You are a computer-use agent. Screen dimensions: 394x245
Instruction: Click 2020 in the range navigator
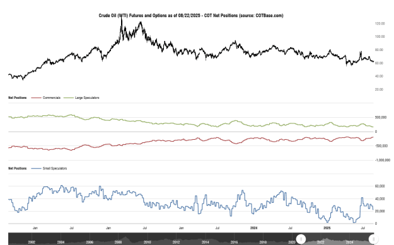click(292, 242)
